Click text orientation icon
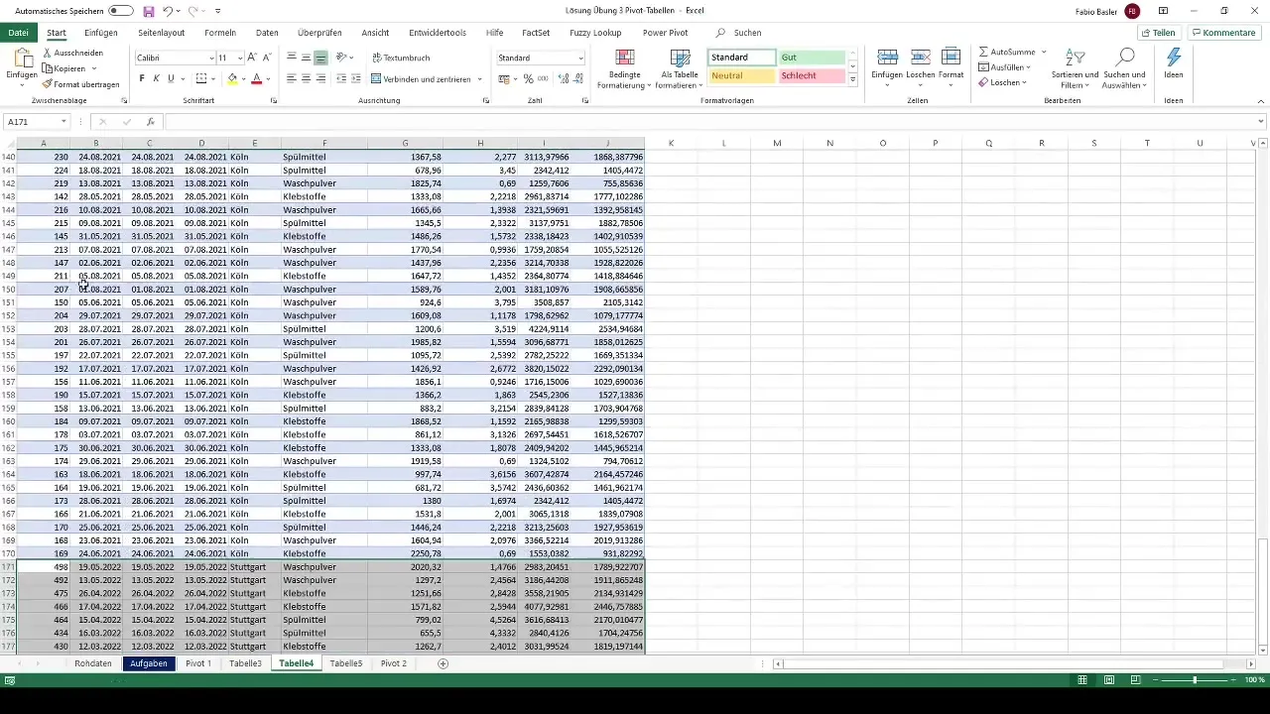The width and height of the screenshot is (1270, 714). point(342,58)
